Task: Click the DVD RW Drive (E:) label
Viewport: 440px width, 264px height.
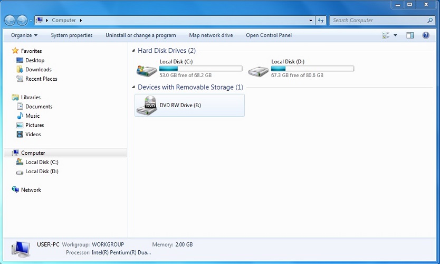Action: [x=180, y=105]
